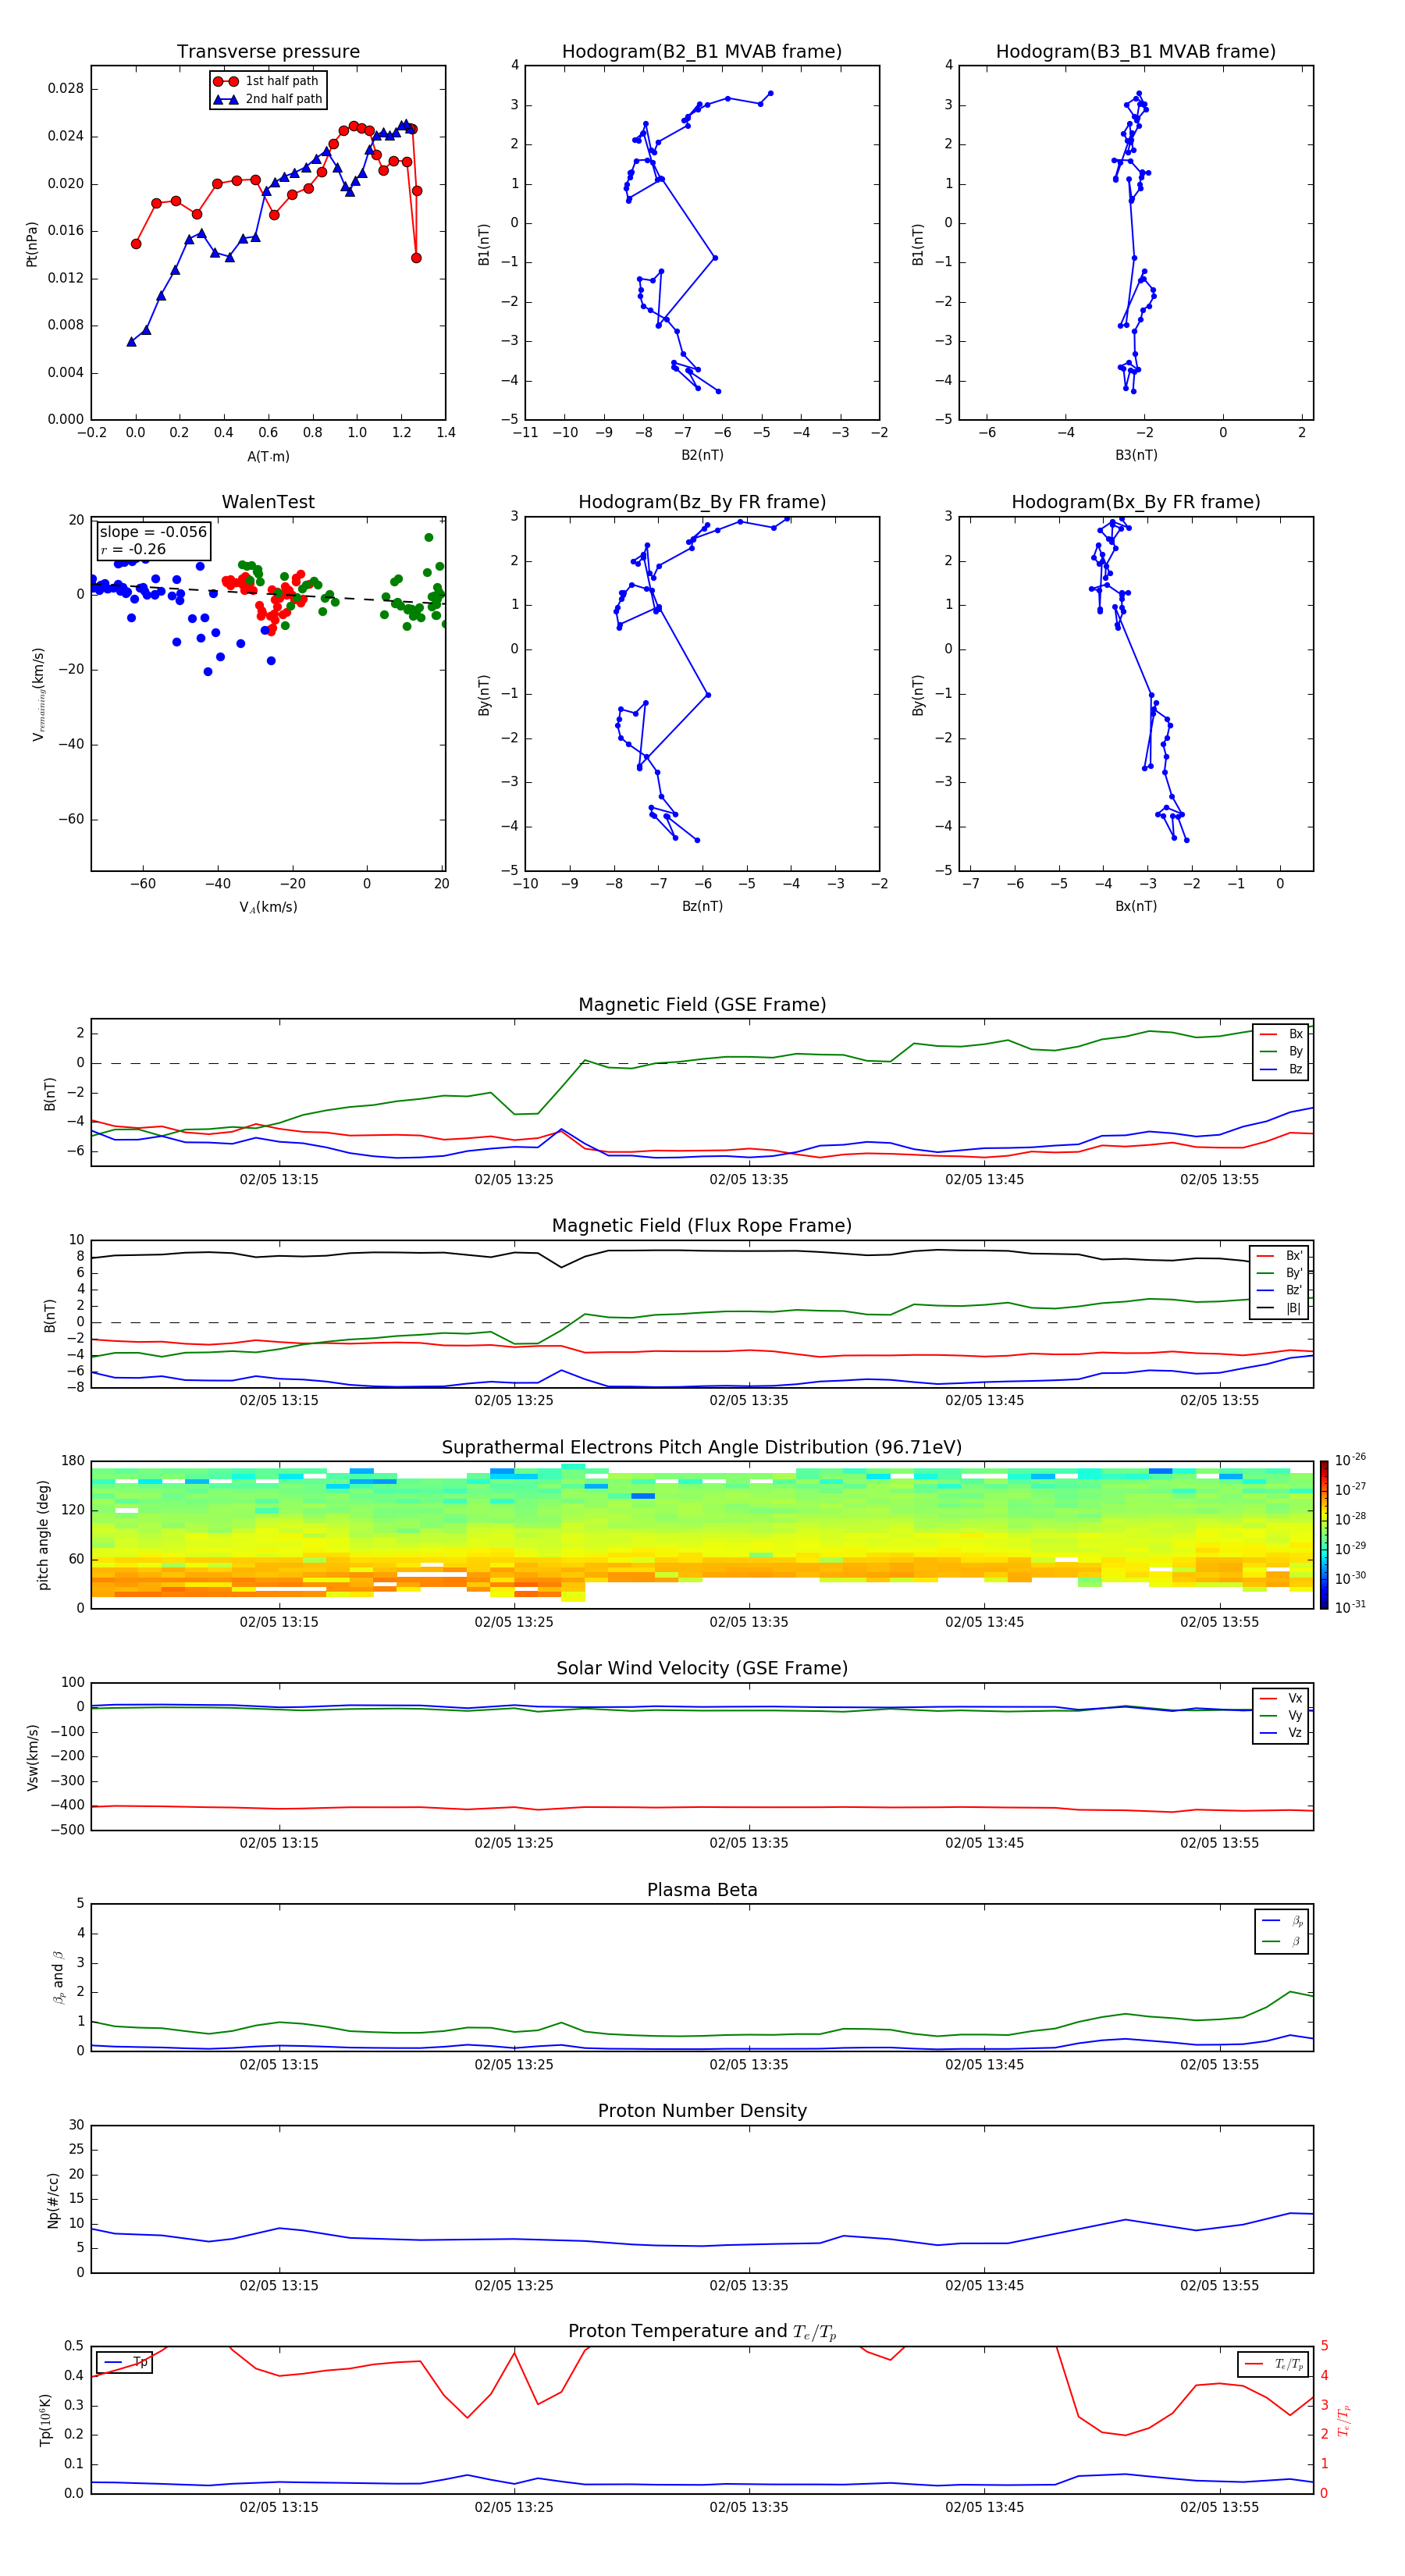1405x2576 pixels.
Task: Click the 'Tp(10^6K)' axis label
Action: [x=45, y=2420]
